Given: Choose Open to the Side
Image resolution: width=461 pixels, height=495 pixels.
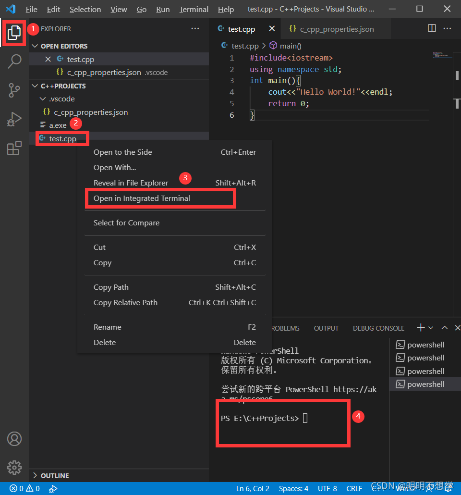Looking at the screenshot, I should (175, 152).
